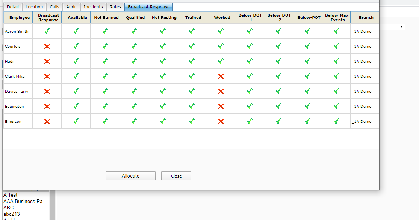Click the Employee column header

pyautogui.click(x=20, y=17)
